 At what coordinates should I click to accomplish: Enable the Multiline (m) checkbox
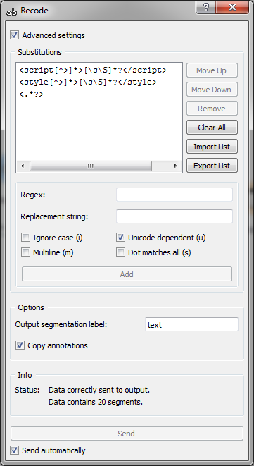[x=26, y=252]
